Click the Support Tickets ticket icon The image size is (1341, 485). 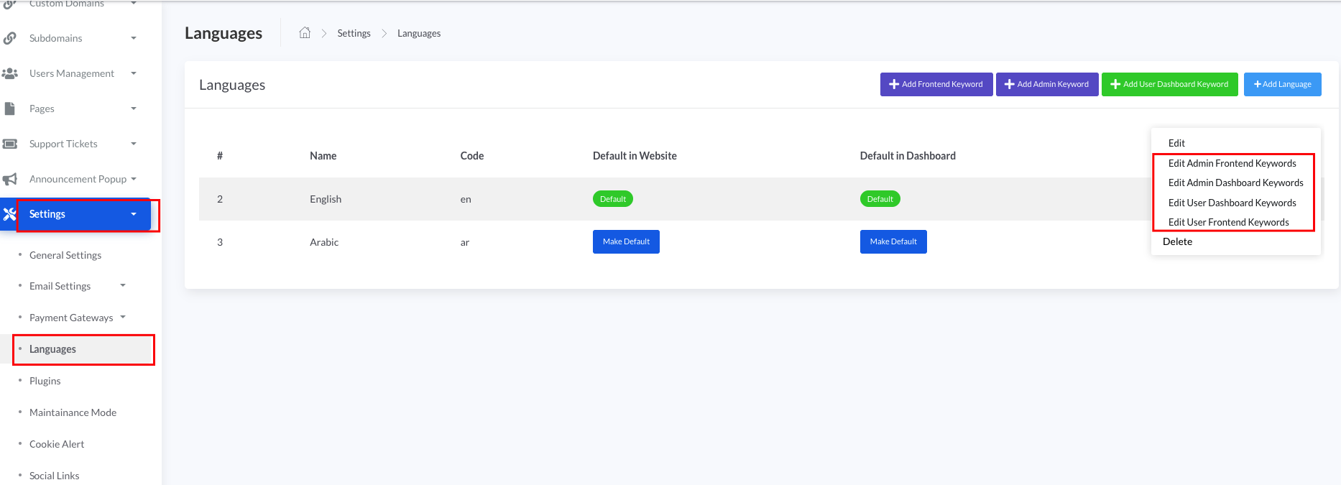pos(10,144)
